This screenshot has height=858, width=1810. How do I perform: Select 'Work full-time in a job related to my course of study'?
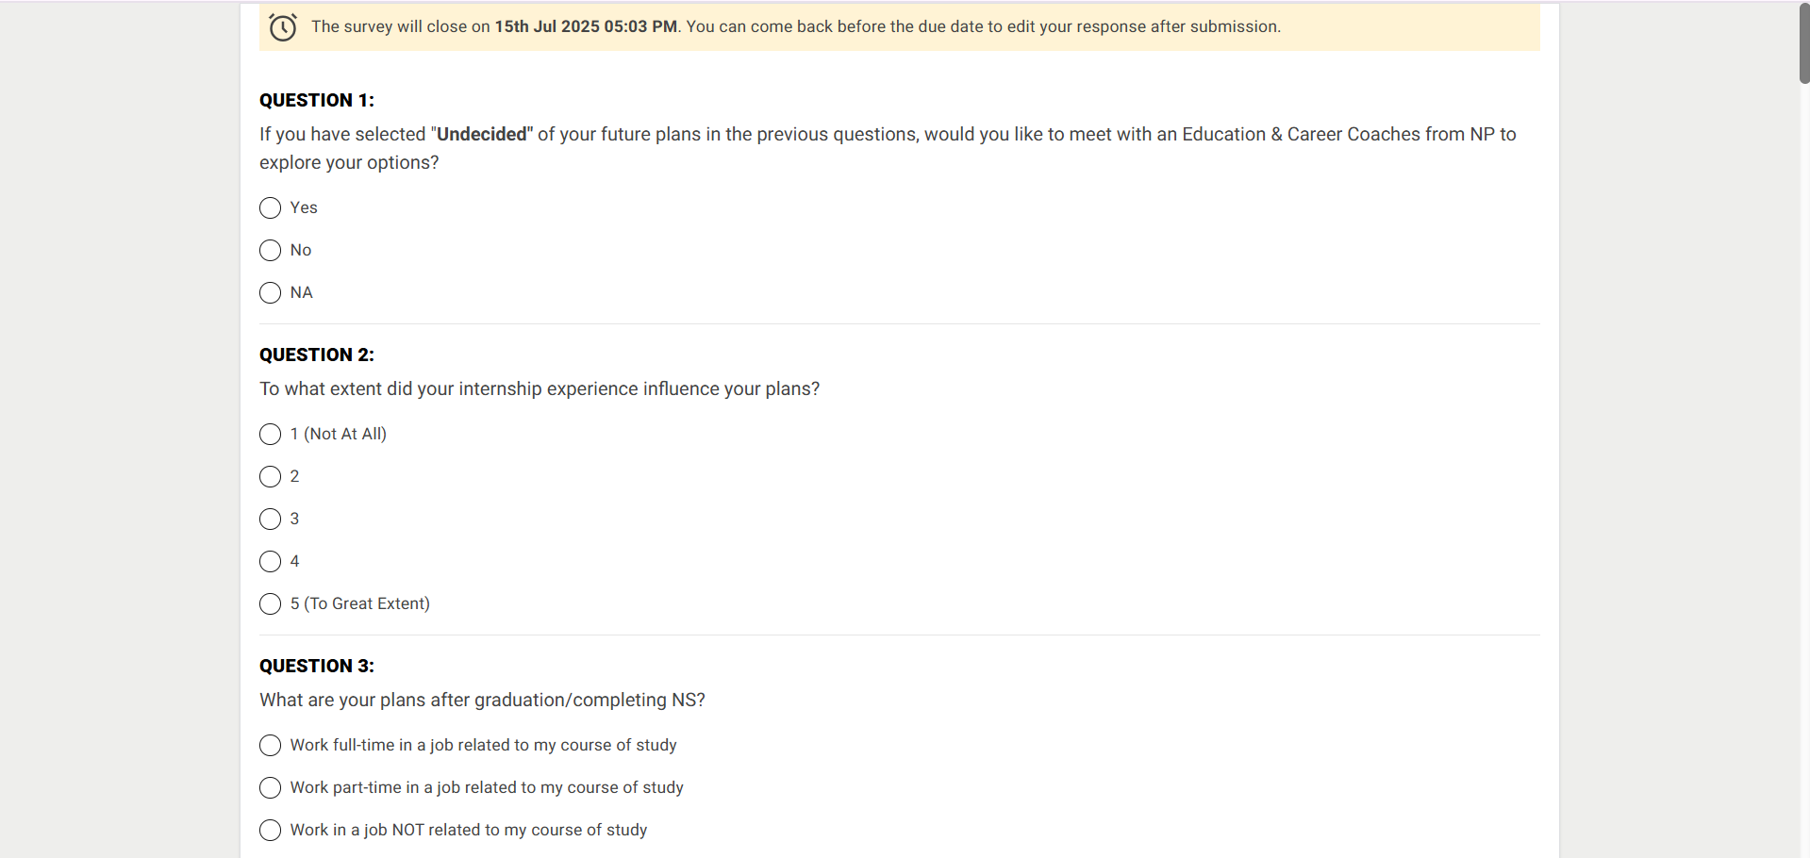coord(269,745)
